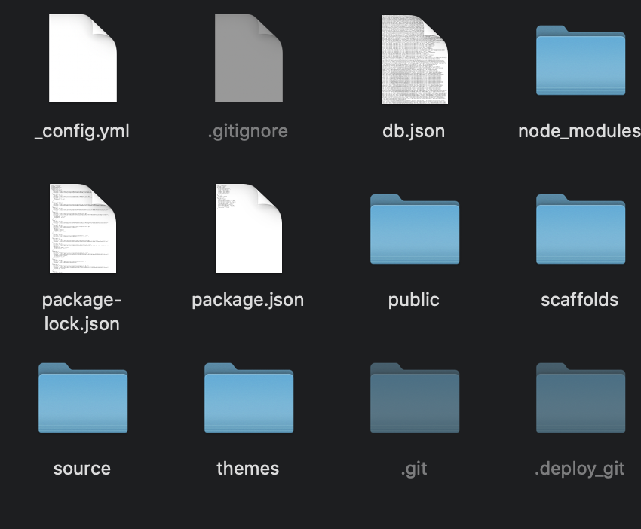Click the hidden .deploy_git folder icon
The width and height of the screenshot is (641, 529).
pos(580,398)
